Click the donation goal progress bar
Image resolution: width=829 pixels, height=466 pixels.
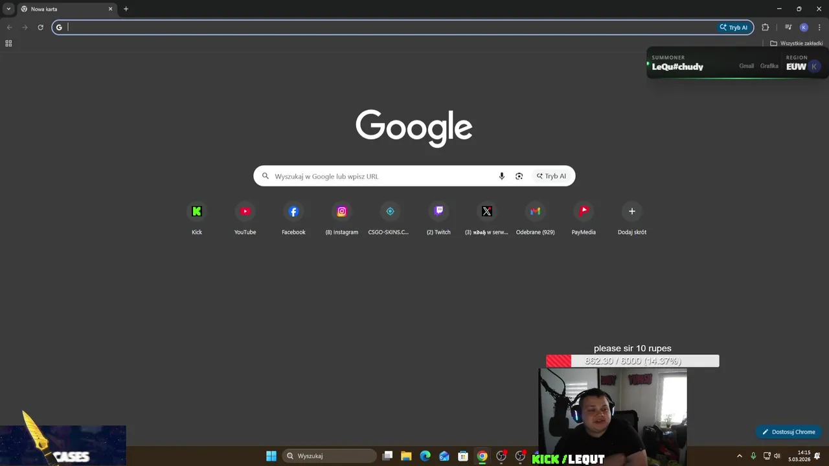[x=632, y=361]
